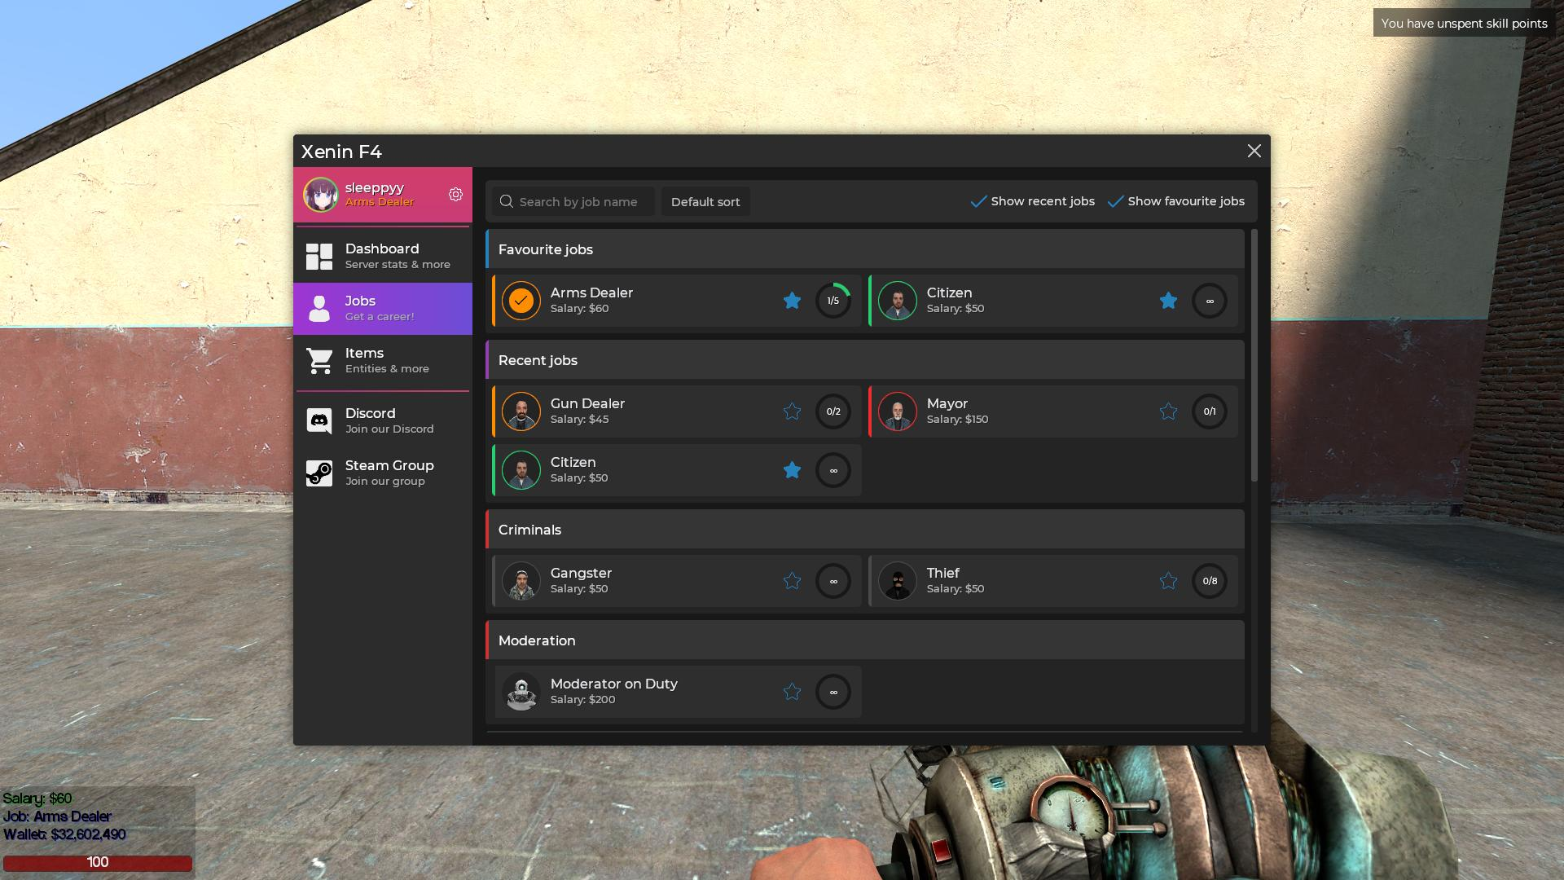Viewport: 1564px width, 880px height.
Task: Star the Thief job
Action: [1168, 581]
